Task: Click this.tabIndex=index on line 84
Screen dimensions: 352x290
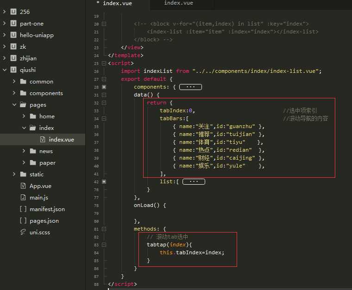Action: tap(192, 252)
